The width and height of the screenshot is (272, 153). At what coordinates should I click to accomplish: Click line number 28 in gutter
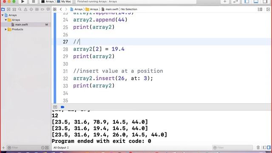pos(65,49)
